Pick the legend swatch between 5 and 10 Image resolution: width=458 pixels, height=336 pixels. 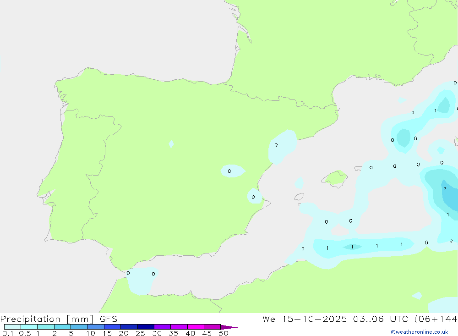click(x=79, y=327)
